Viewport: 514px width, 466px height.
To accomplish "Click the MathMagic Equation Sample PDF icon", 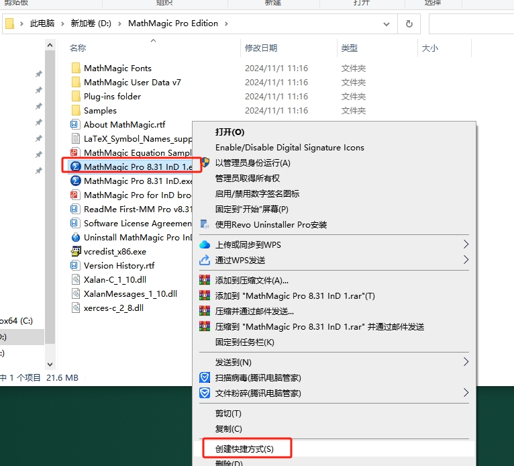I will pos(74,152).
